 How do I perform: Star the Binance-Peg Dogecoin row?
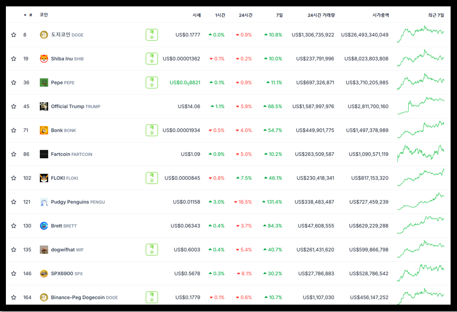coord(14,297)
